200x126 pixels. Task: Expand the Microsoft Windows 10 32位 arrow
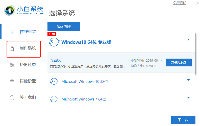pyautogui.click(x=188, y=80)
